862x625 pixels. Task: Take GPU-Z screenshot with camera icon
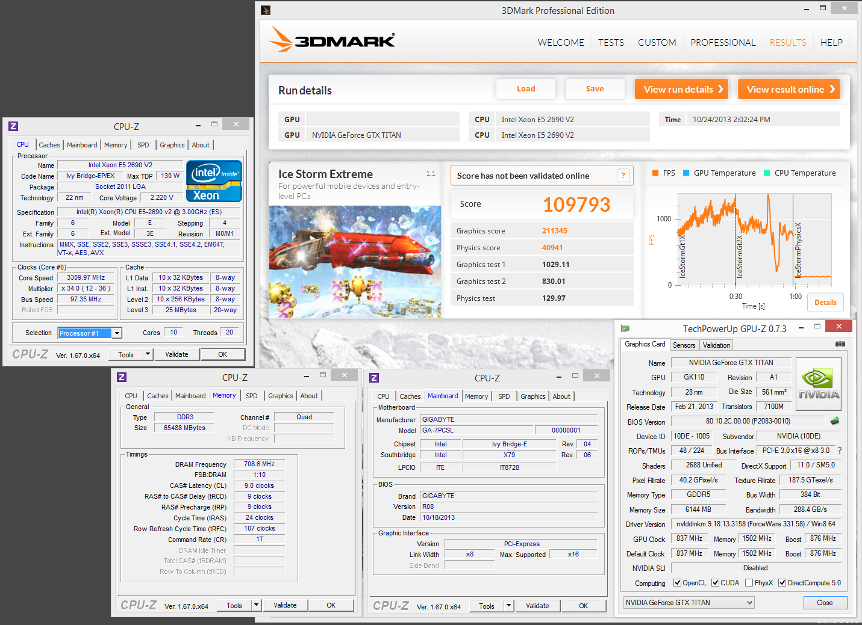pos(840,344)
